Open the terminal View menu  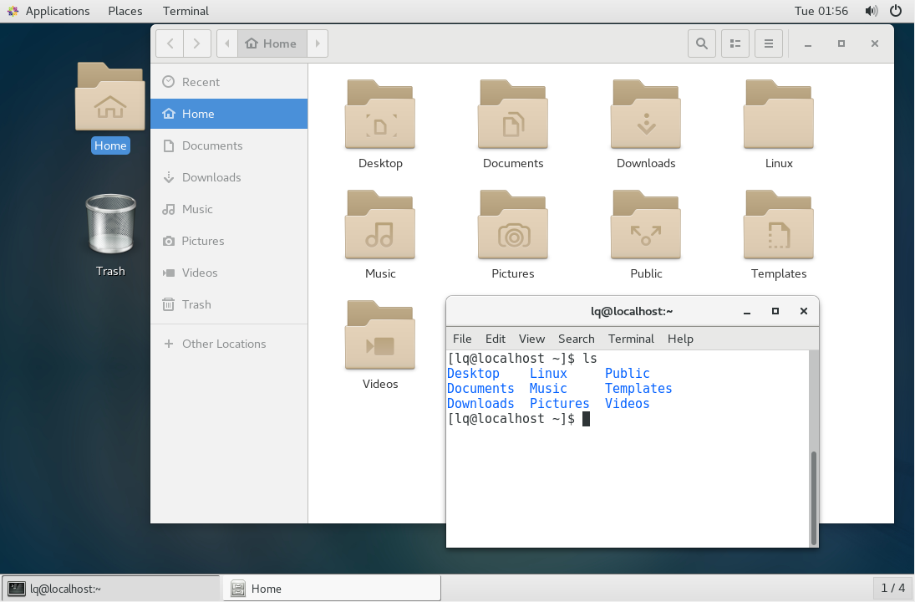pyautogui.click(x=531, y=339)
